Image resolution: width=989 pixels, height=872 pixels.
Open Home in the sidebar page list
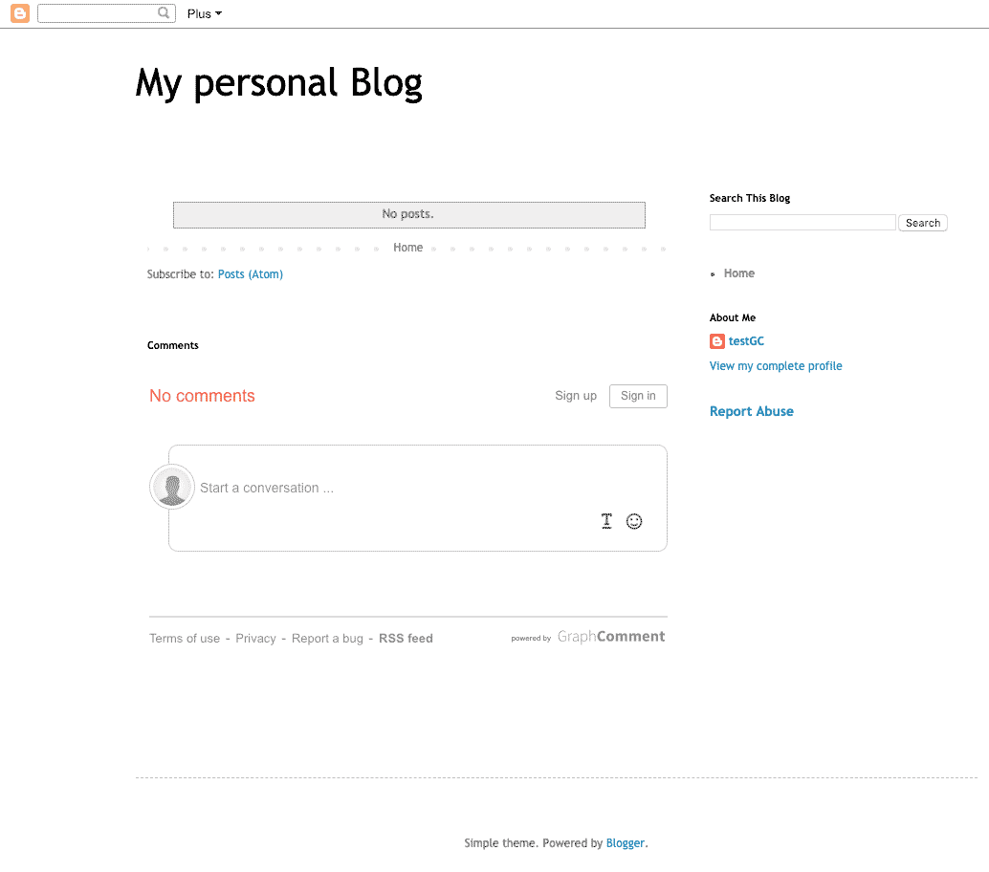[739, 273]
